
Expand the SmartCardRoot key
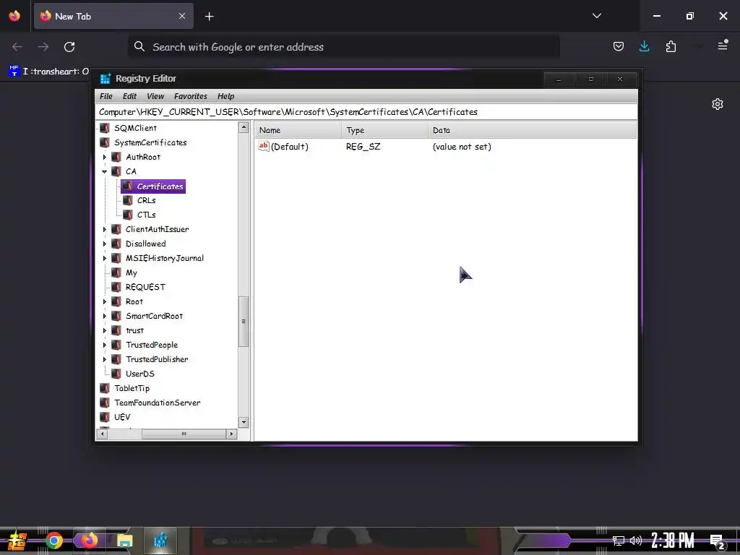105,317
